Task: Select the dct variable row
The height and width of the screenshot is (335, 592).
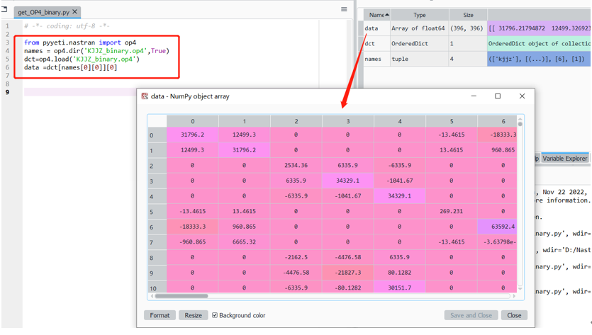Action: pos(476,44)
